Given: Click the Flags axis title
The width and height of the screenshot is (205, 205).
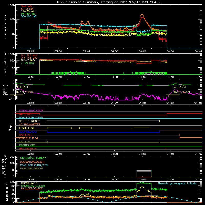Looking at the screenshot, I should point(11,128).
